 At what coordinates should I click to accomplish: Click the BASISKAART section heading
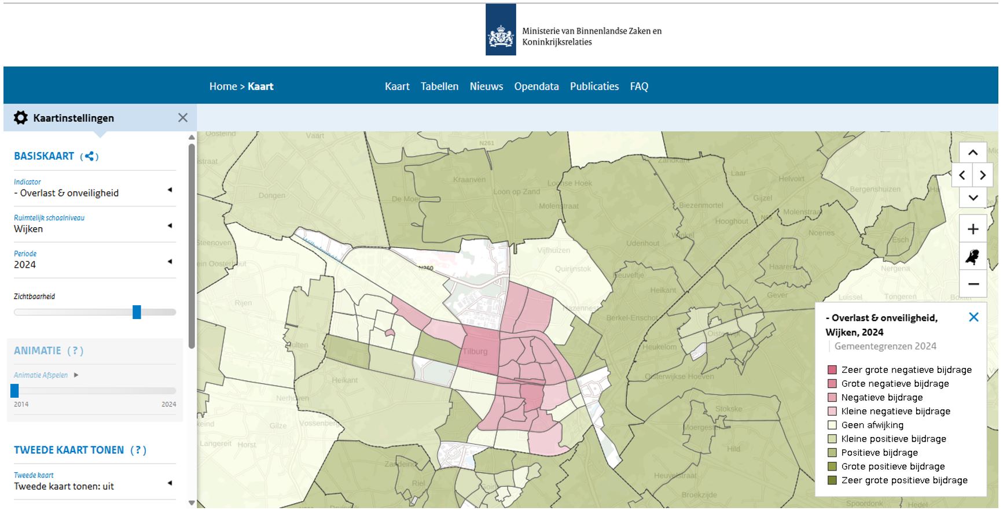pos(44,156)
